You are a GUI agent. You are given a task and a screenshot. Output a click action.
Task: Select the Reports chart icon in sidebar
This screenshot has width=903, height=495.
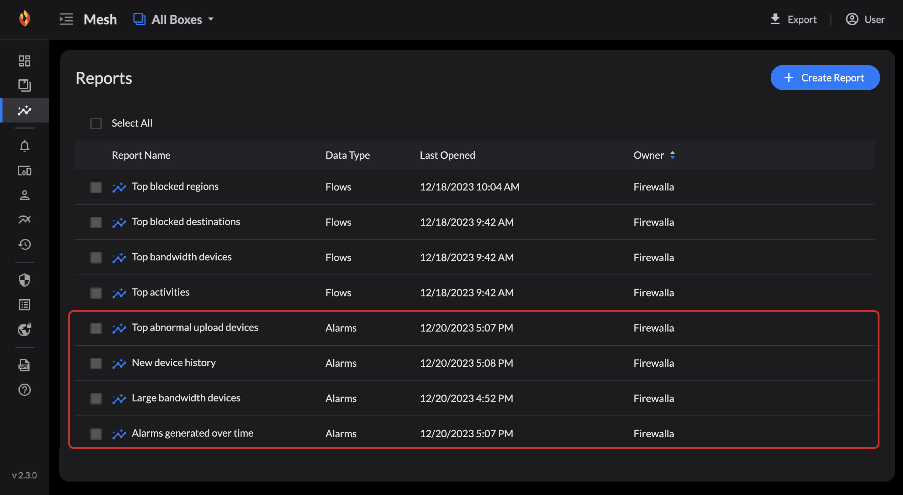tap(24, 110)
